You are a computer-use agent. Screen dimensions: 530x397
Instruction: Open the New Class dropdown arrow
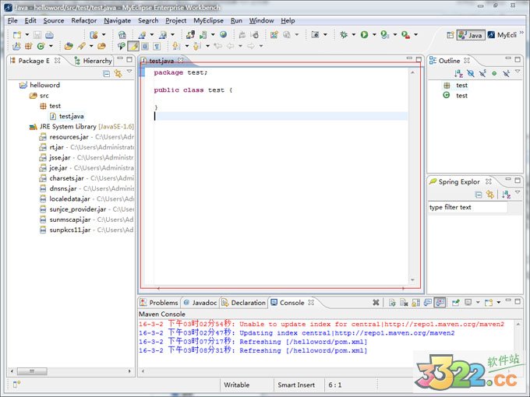point(51,46)
